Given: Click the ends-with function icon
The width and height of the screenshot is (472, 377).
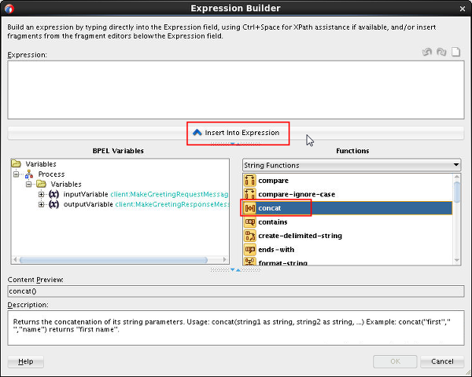Looking at the screenshot, I should (250, 250).
